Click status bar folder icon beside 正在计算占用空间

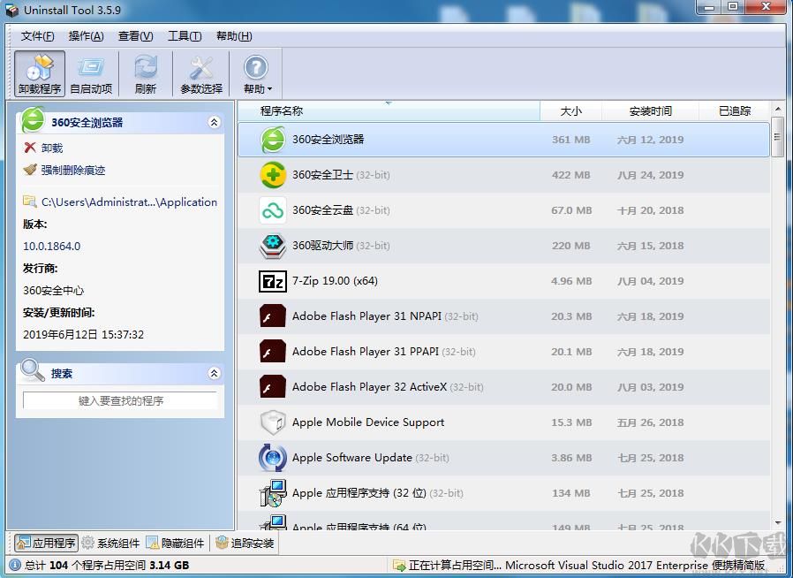(399, 566)
